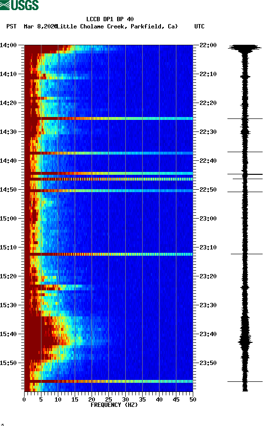Click the 23:10 UTC time label
266x430 pixels.
208,248
